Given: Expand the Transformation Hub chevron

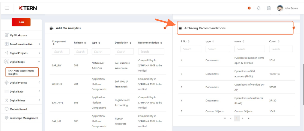Looking at the screenshot, I should (x=39, y=44).
